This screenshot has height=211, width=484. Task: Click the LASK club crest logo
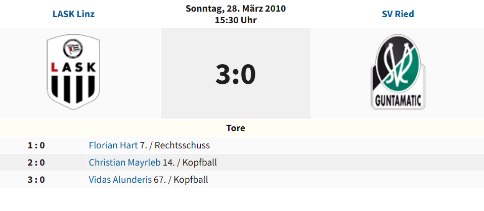[x=73, y=73]
